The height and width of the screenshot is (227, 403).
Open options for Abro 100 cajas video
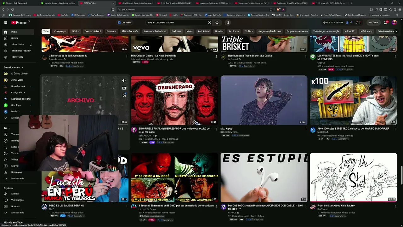(x=395, y=129)
